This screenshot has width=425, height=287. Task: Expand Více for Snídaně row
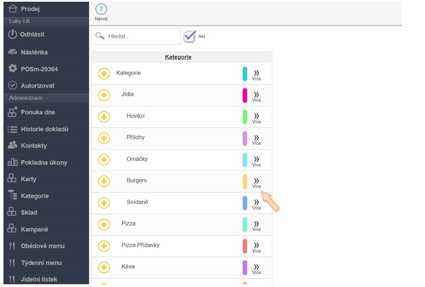256,204
